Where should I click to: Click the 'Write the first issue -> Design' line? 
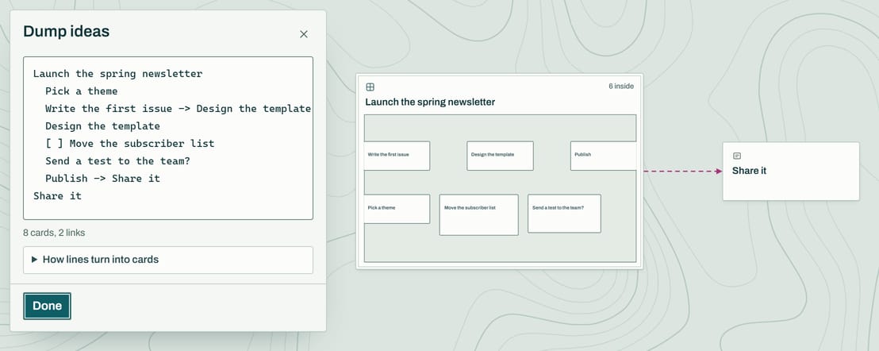coord(178,108)
